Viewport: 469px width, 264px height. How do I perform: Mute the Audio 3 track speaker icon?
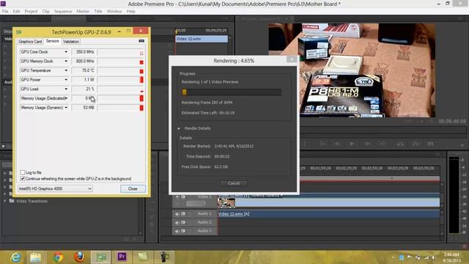click(x=177, y=231)
